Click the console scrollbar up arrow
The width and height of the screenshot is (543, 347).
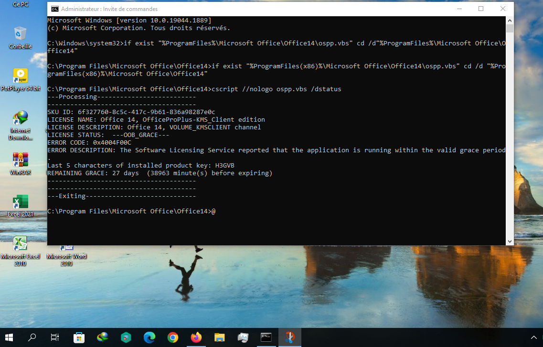coord(510,21)
